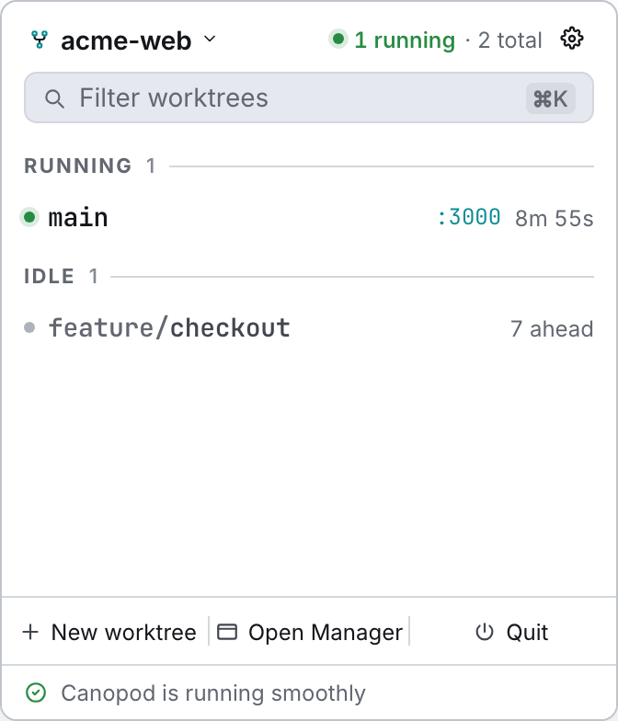The width and height of the screenshot is (618, 721).
Task: Click 'Canopod is running smoothly' status text
Action: coord(213,693)
